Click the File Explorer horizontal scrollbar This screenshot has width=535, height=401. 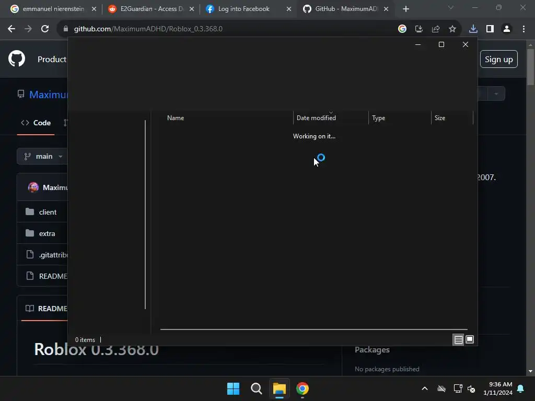[314, 329]
